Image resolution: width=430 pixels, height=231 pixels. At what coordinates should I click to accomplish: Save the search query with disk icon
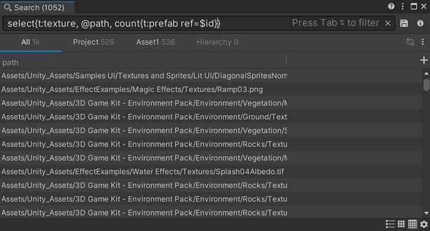point(404,23)
